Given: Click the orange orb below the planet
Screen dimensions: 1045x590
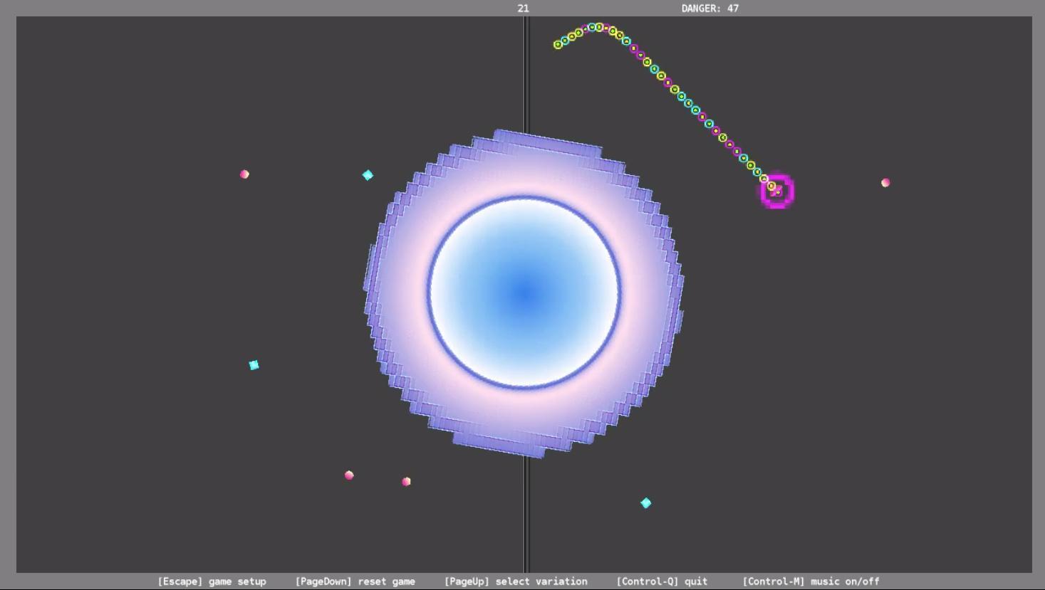Looking at the screenshot, I should coord(407,482).
